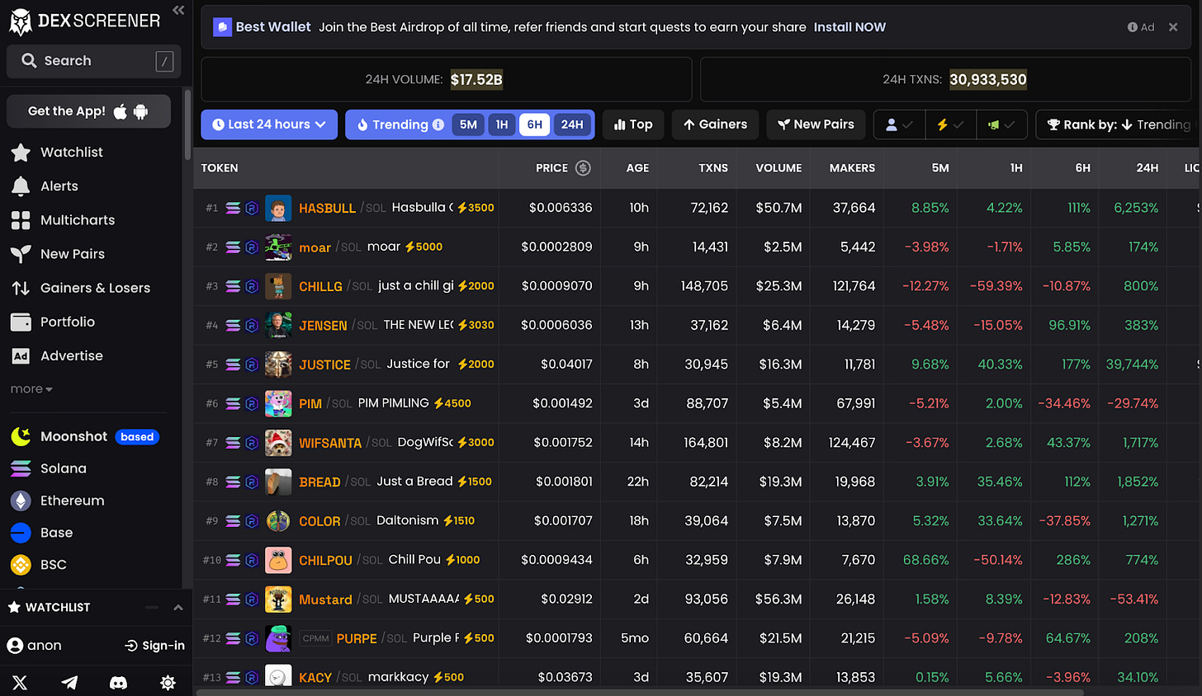
Task: Switch trending timeframe to 5M
Action: tap(468, 125)
